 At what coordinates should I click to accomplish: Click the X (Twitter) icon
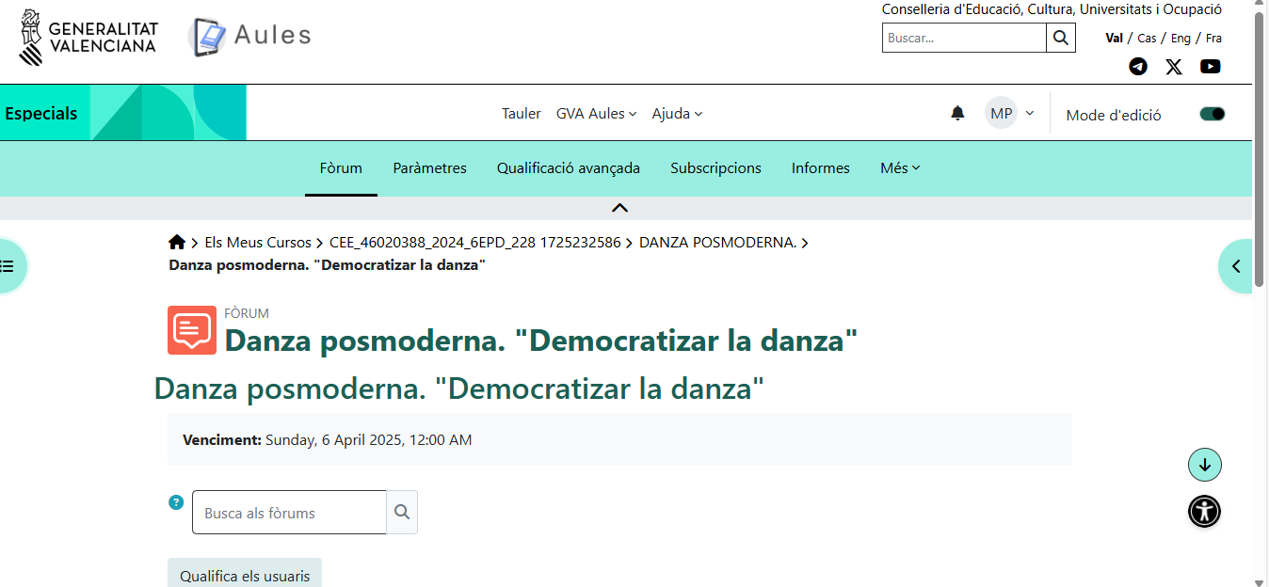(1174, 66)
